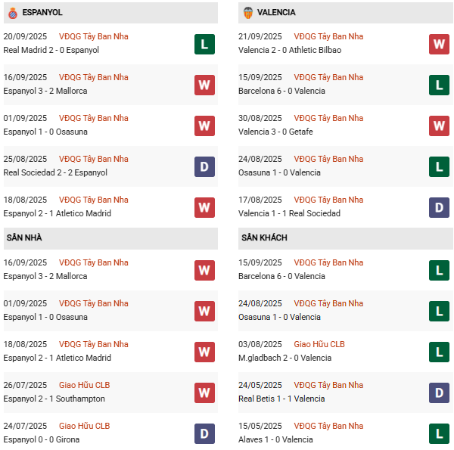454x450 pixels.
Task: Click the W badge for Valencia 2-0 Athletic Bilbao
Action: (x=440, y=44)
